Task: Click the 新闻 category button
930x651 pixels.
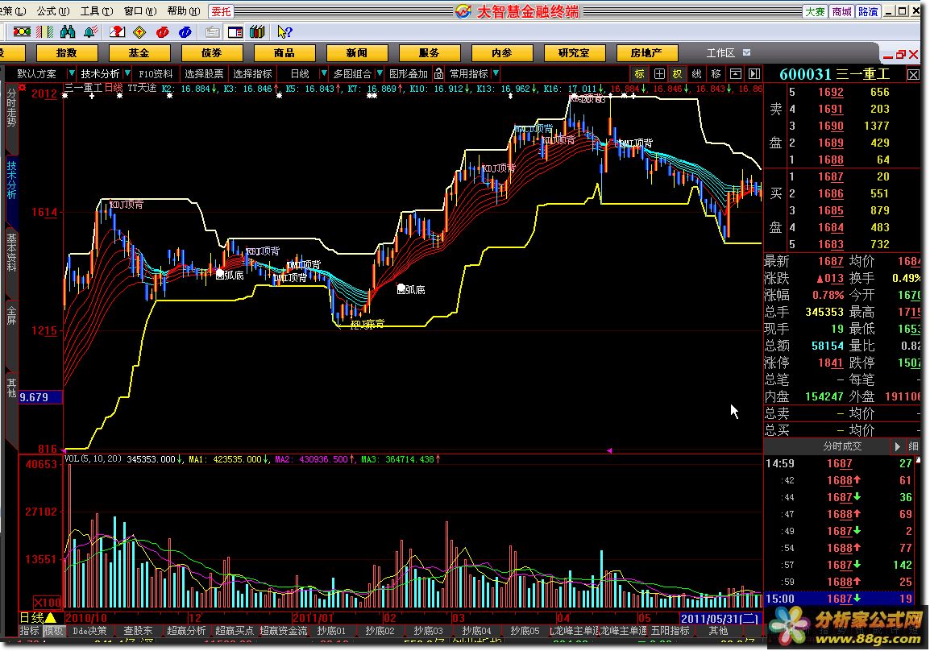Action: pyautogui.click(x=356, y=52)
